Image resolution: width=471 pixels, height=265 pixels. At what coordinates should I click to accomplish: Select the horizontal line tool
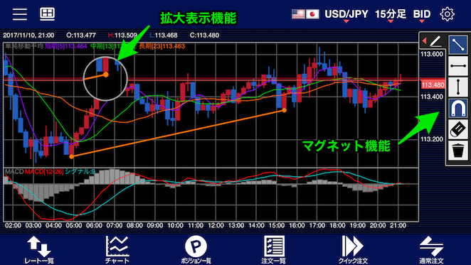click(x=458, y=66)
